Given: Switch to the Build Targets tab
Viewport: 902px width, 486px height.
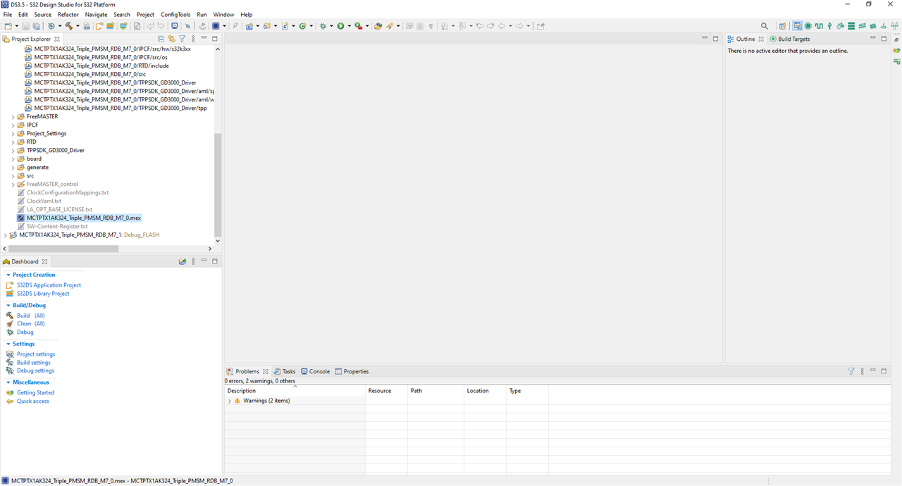Looking at the screenshot, I should click(793, 39).
